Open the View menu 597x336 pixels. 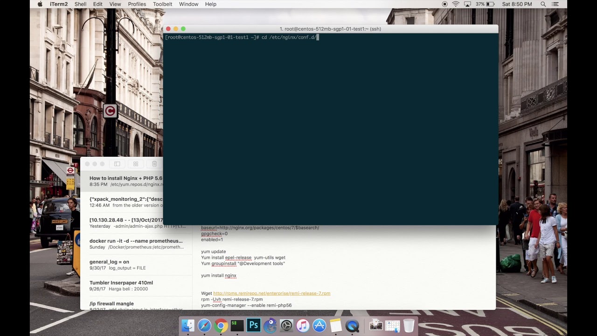click(115, 4)
